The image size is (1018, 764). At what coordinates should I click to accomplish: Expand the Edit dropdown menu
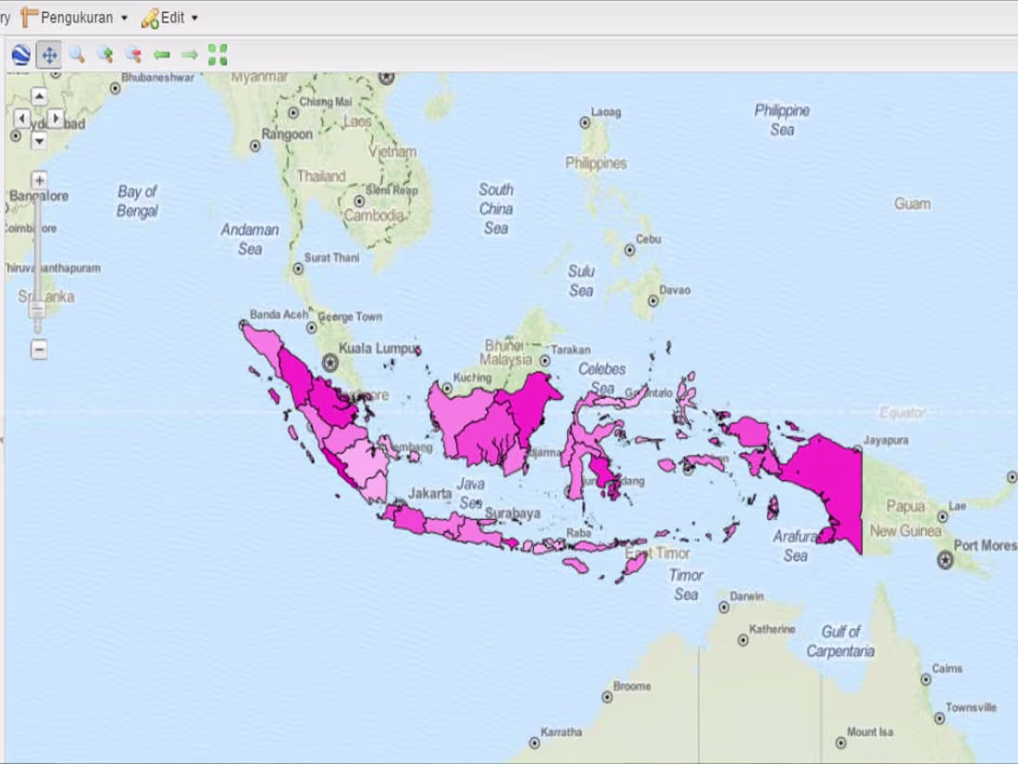click(192, 17)
